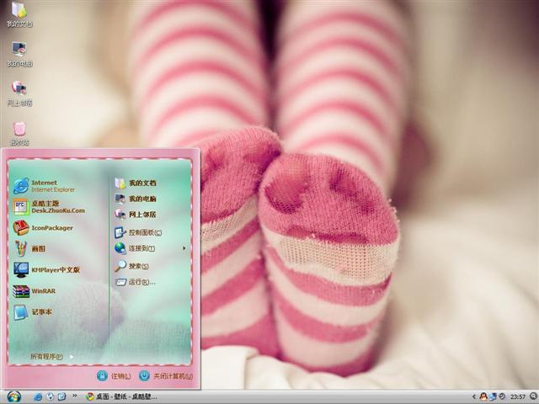Launch IconPackager from start menu
539x404 pixels.
click(x=43, y=228)
